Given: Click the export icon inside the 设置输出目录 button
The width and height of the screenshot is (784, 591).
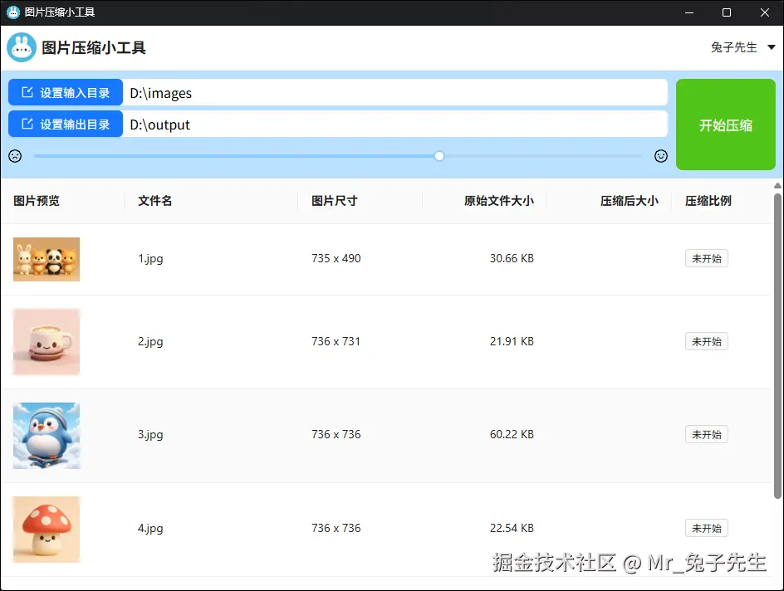Looking at the screenshot, I should pyautogui.click(x=25, y=125).
